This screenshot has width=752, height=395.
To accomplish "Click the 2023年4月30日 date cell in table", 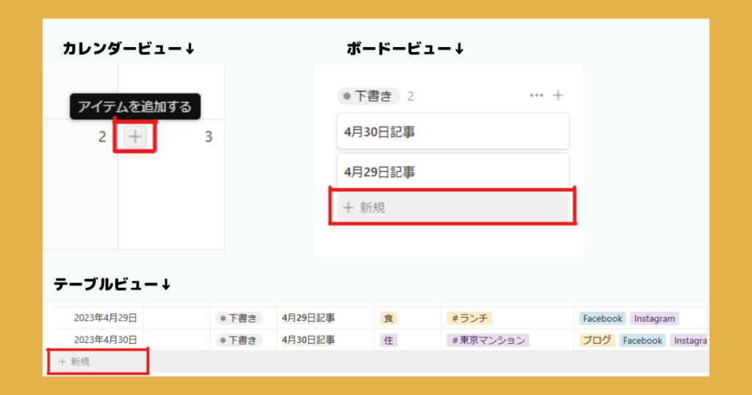I will coord(105,340).
